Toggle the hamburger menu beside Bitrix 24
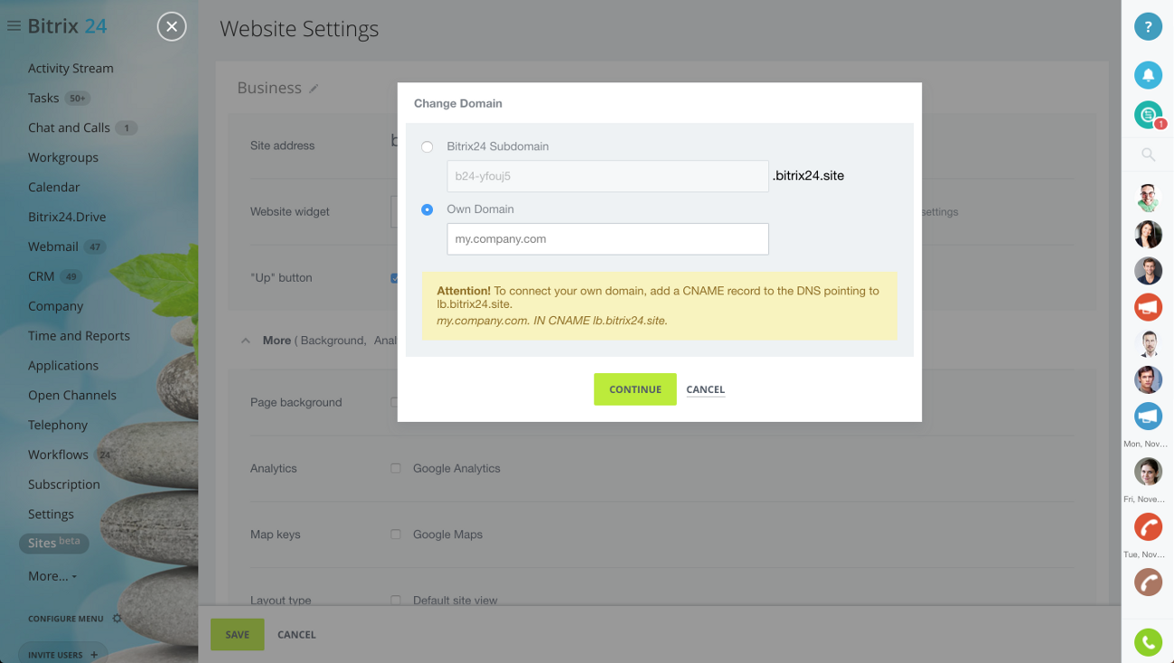The height and width of the screenshot is (663, 1174). coord(14,26)
